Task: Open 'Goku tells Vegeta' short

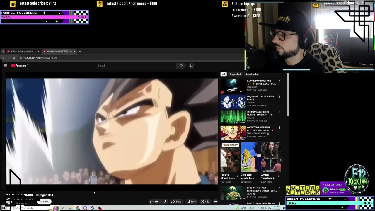Action: pos(250,157)
